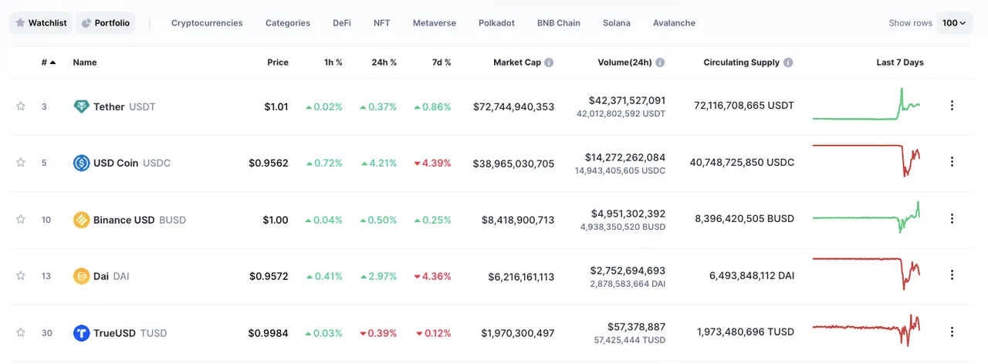
Task: Click TrueUSD supply 1,973,480,696 TUSD
Action: (x=746, y=332)
